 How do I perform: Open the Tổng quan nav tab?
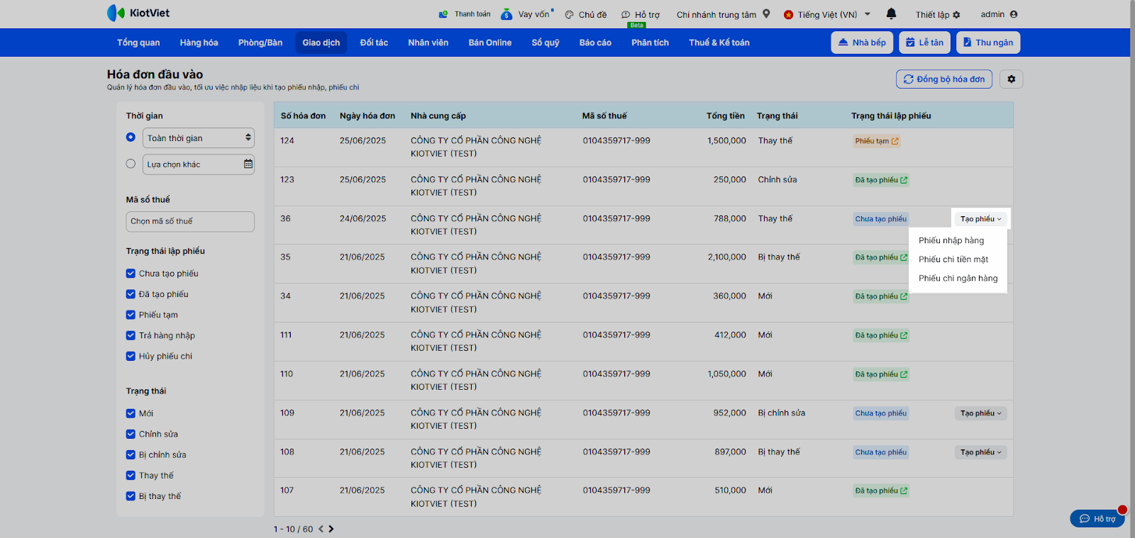[x=138, y=43]
